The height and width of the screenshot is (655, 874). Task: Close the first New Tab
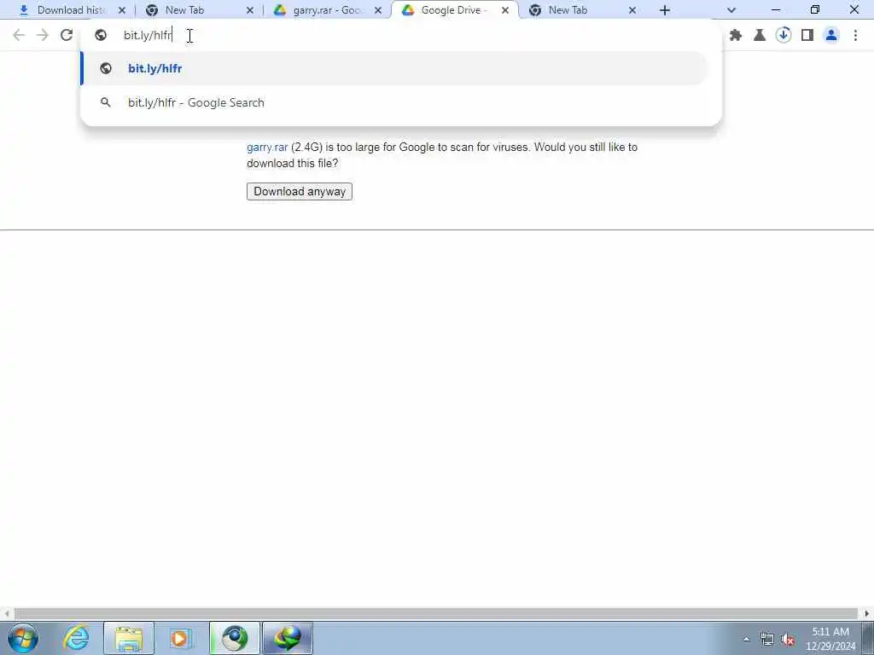[x=250, y=10]
